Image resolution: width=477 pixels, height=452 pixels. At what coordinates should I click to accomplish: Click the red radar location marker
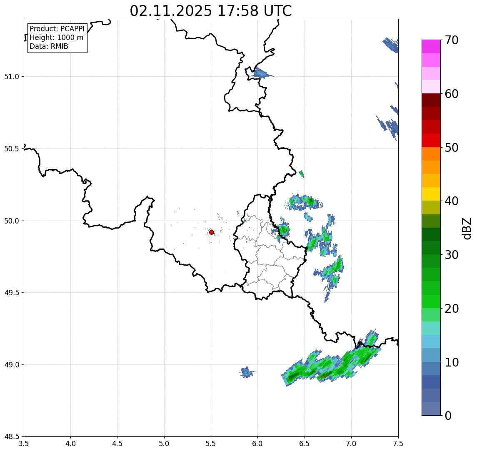coord(212,232)
